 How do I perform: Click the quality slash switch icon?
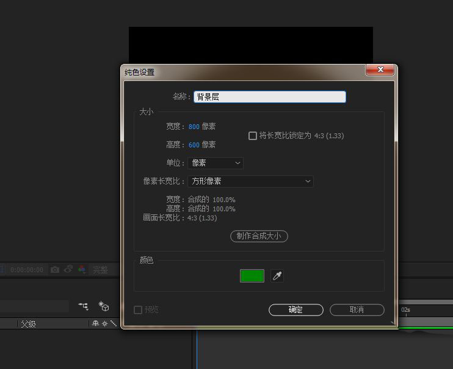[x=114, y=323]
